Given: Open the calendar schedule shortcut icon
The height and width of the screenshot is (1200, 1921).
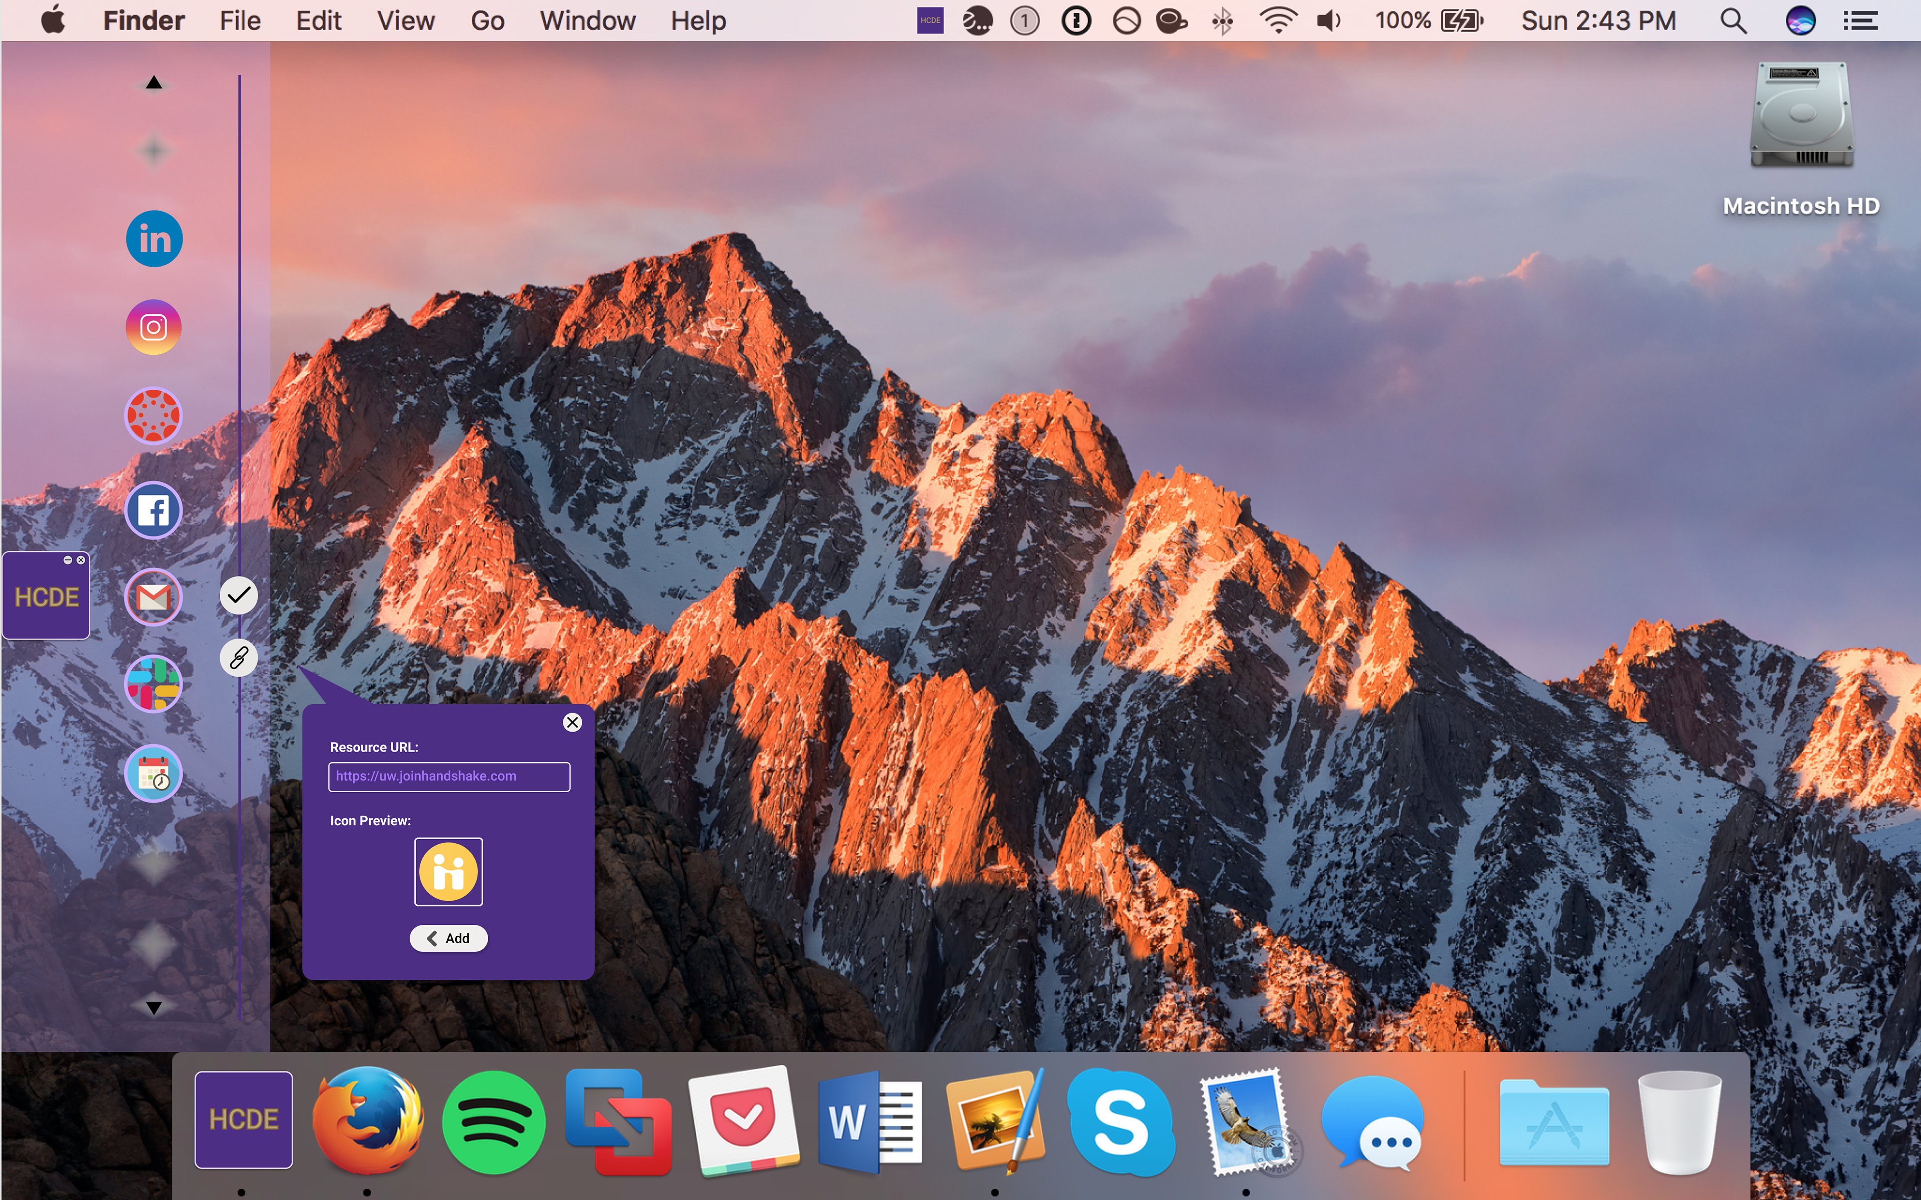Looking at the screenshot, I should [154, 773].
